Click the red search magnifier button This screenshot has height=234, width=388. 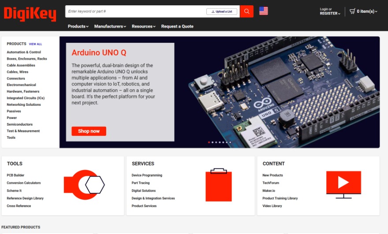pyautogui.click(x=246, y=11)
